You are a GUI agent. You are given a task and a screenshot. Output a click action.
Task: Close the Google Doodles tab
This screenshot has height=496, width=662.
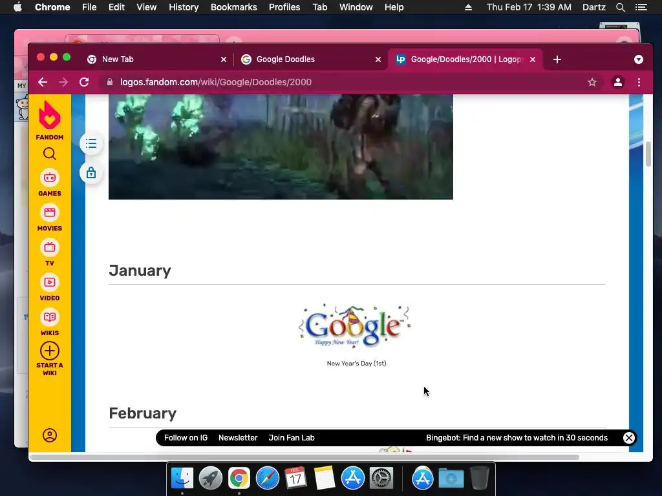378,59
